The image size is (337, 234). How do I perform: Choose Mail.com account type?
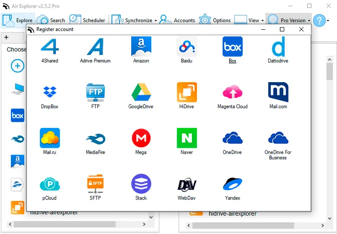(x=278, y=96)
